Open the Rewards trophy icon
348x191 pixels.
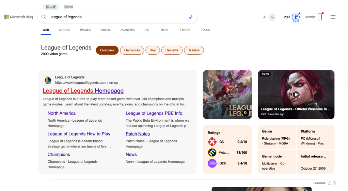pos(296,17)
